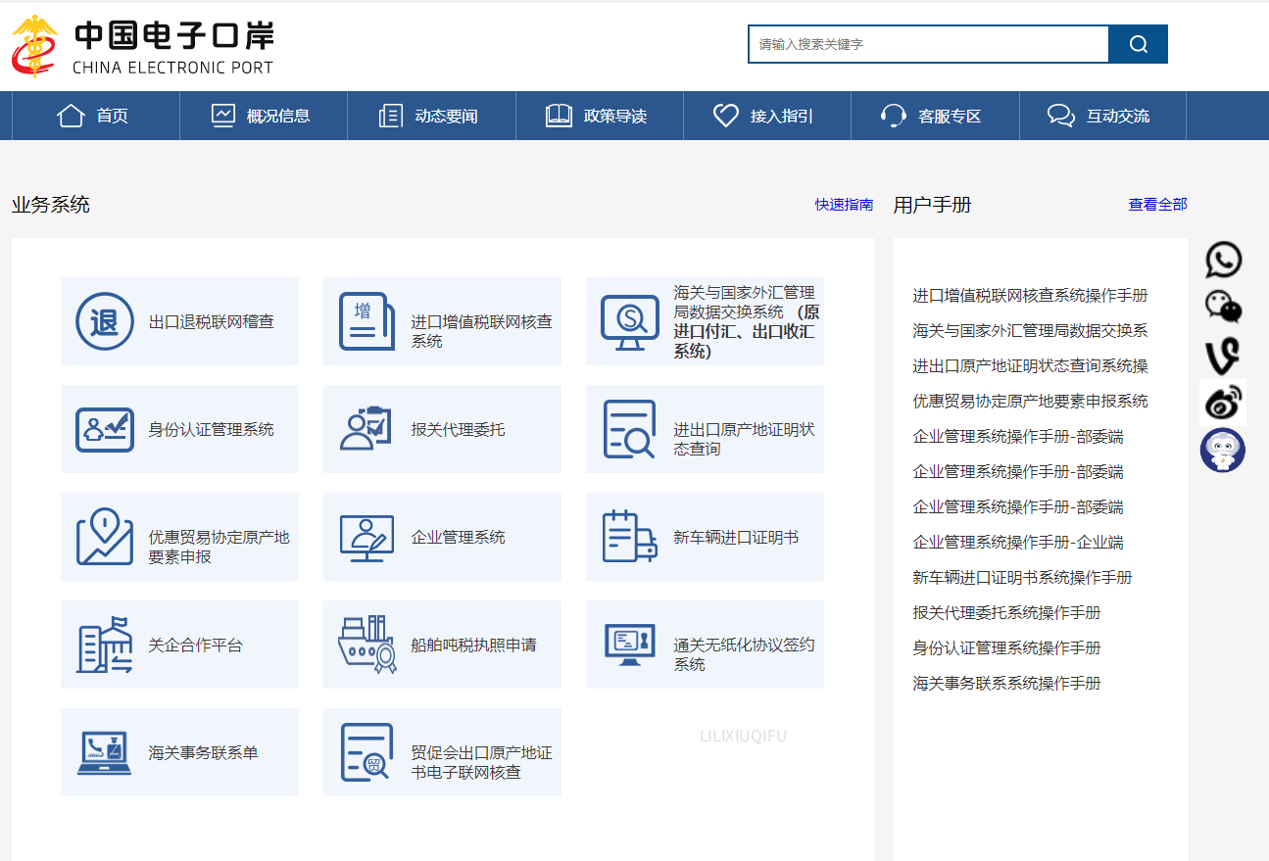Viewport: 1269px width, 861px height.
Task: Click the 船舶吨税执照申请 ship icon
Action: tap(366, 645)
